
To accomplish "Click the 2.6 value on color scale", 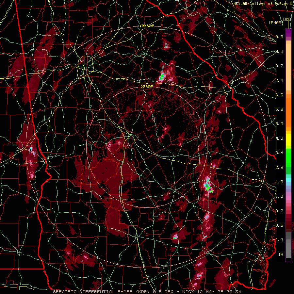I will point(279,168).
